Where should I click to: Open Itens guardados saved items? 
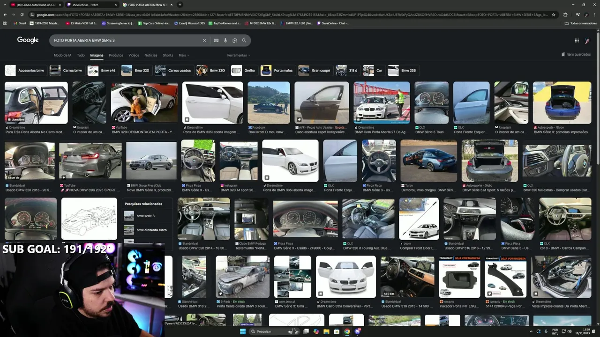576,55
